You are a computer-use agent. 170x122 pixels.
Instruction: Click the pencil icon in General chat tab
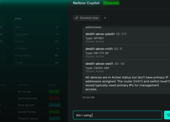pos(77,18)
